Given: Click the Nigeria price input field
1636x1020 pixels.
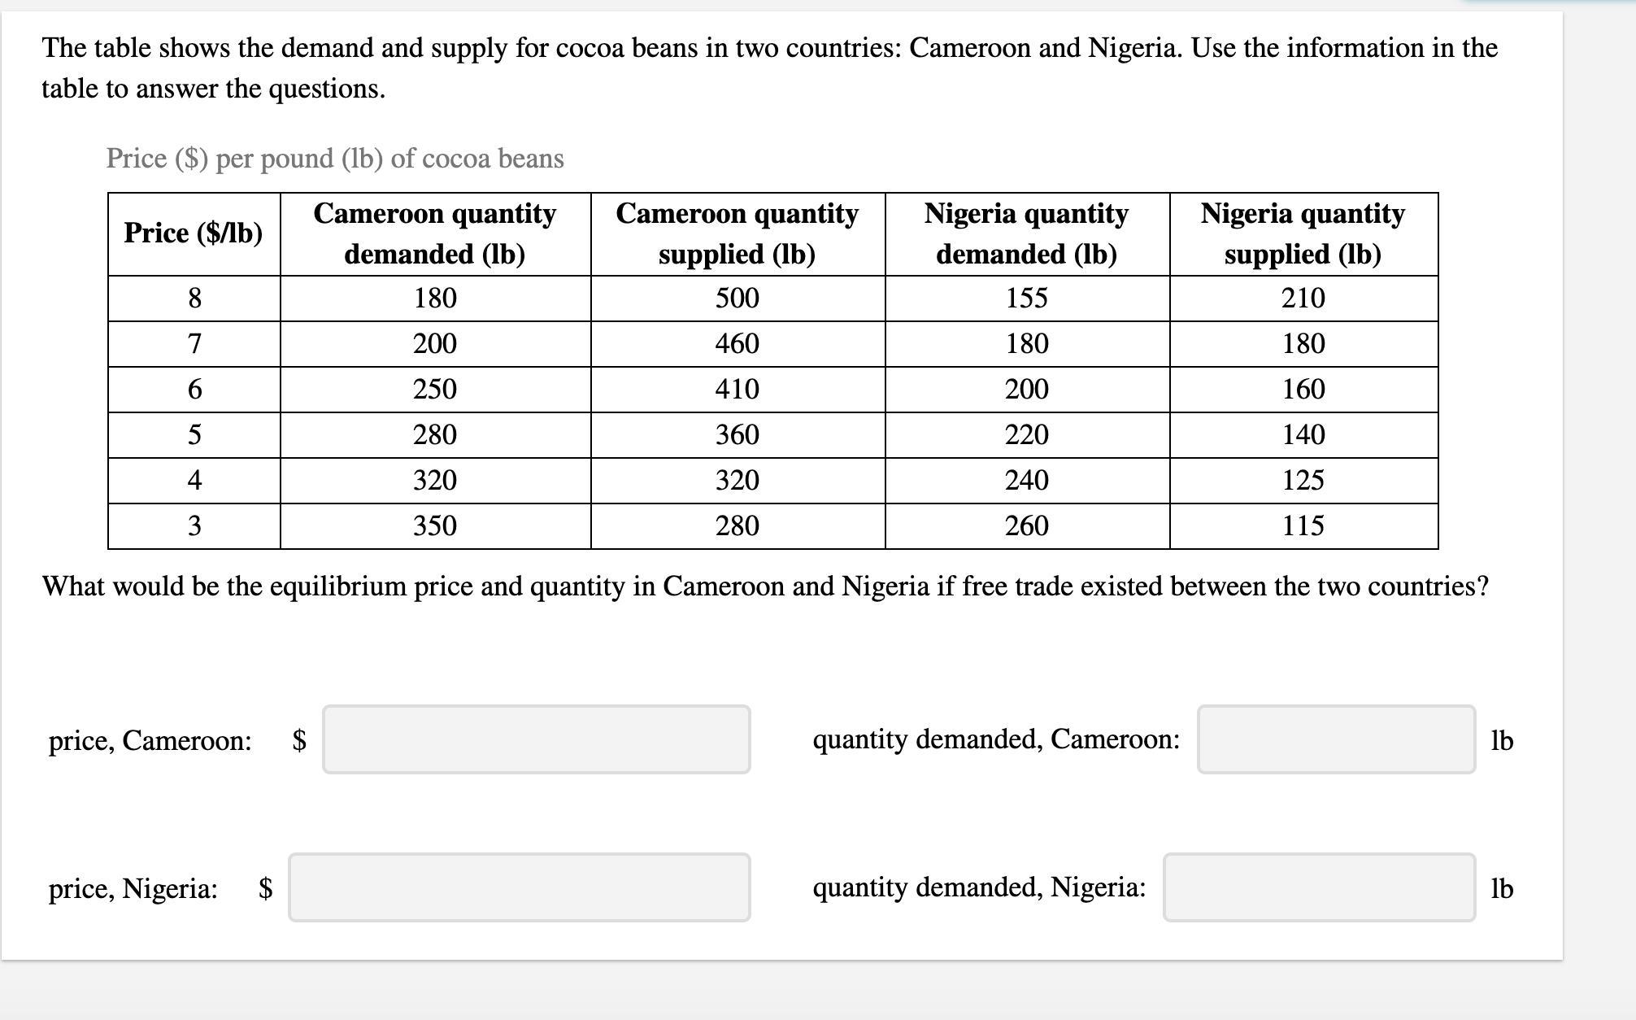Looking at the screenshot, I should point(519,887).
